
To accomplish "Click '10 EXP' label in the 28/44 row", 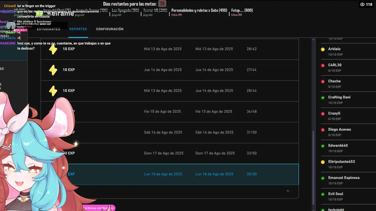I will [x=69, y=91].
